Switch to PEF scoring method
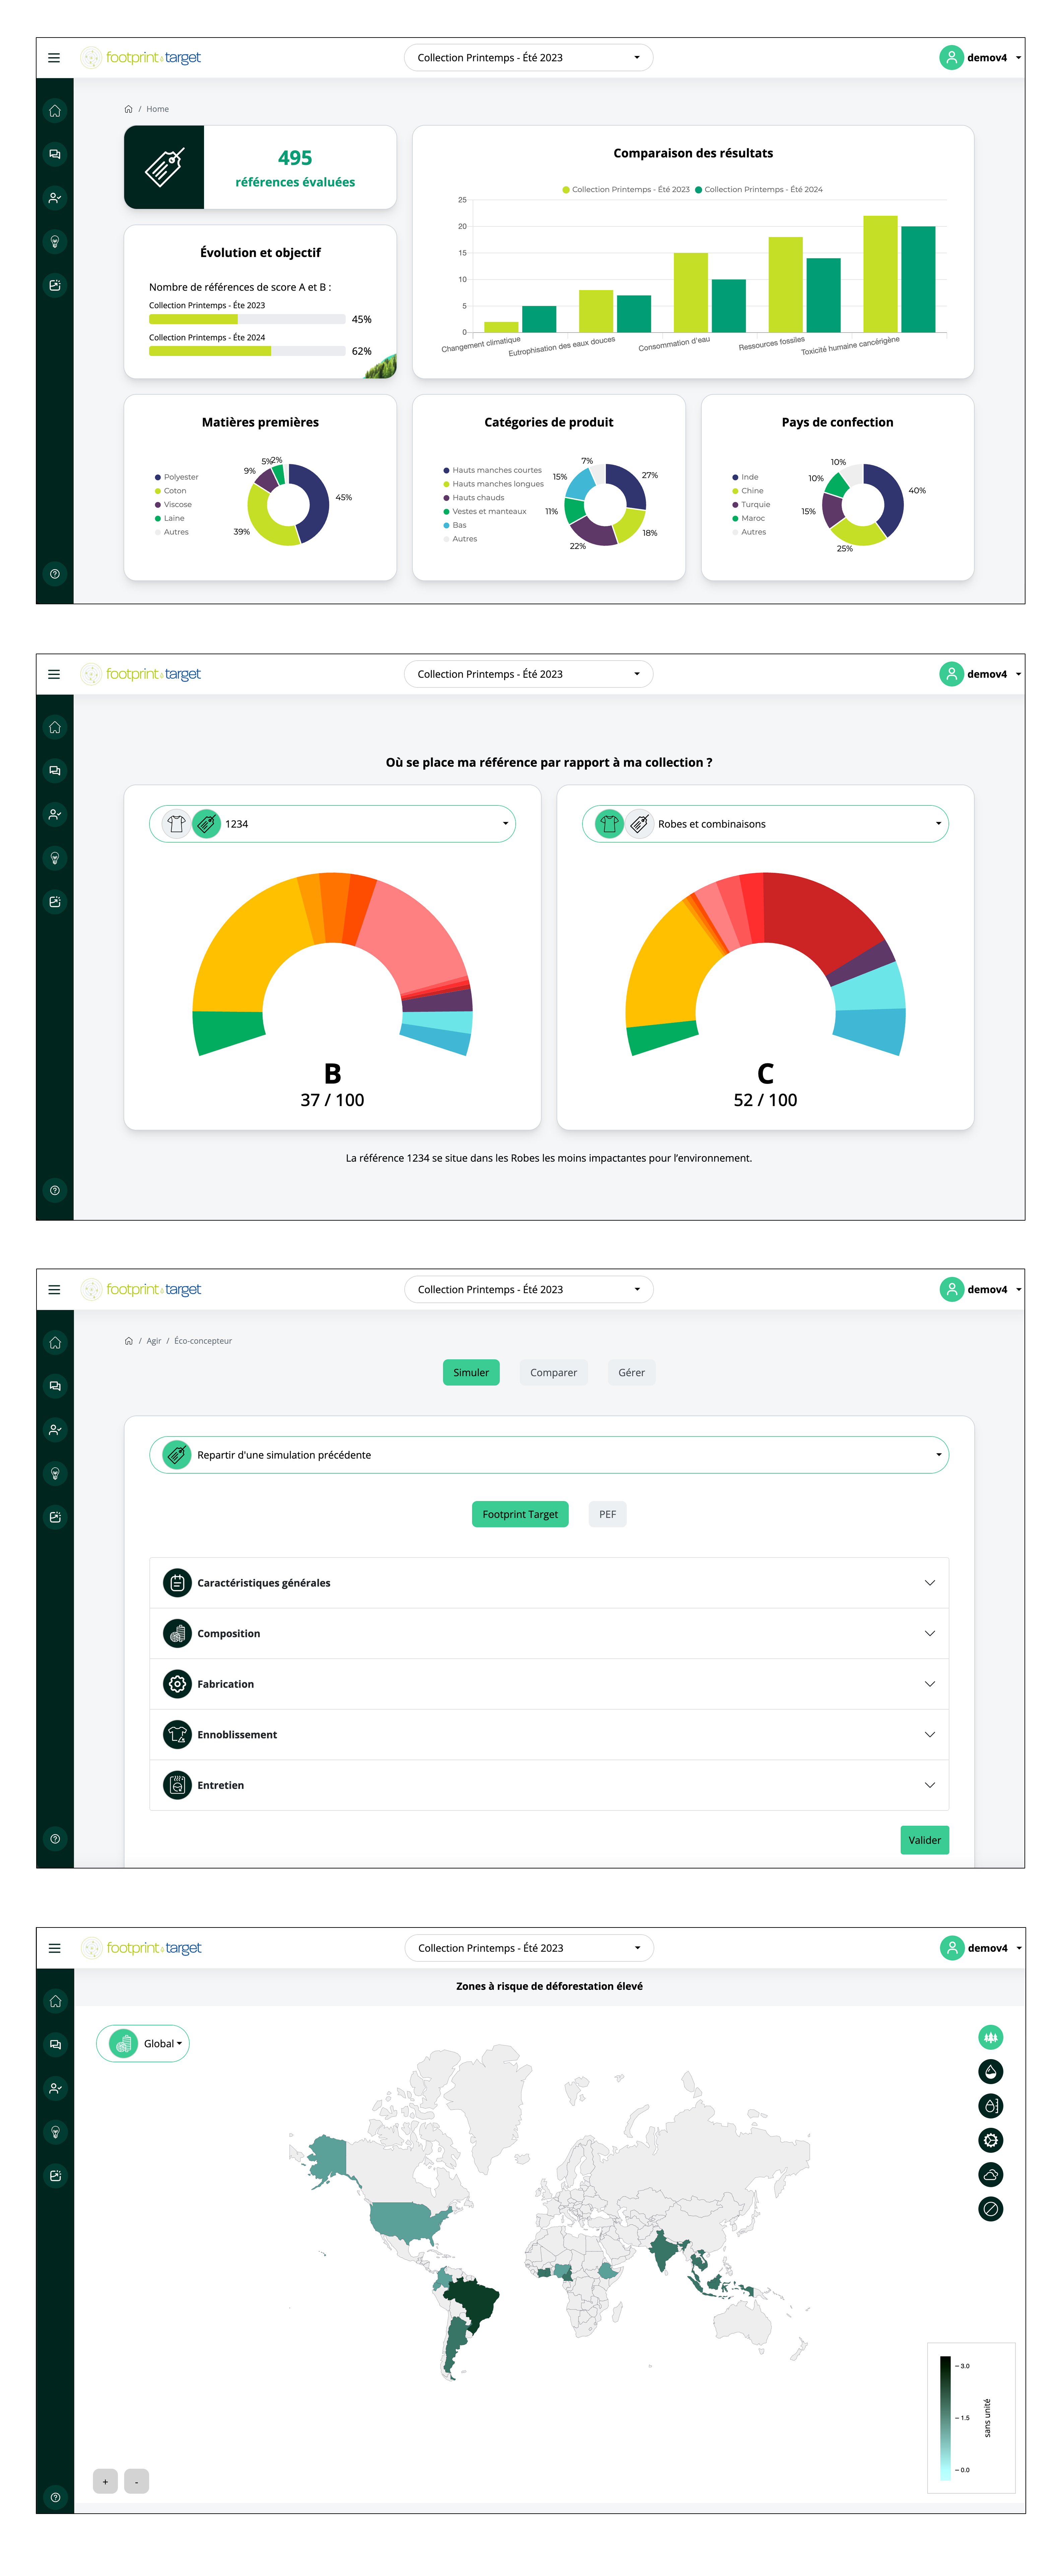The width and height of the screenshot is (1062, 2576). tap(607, 1514)
